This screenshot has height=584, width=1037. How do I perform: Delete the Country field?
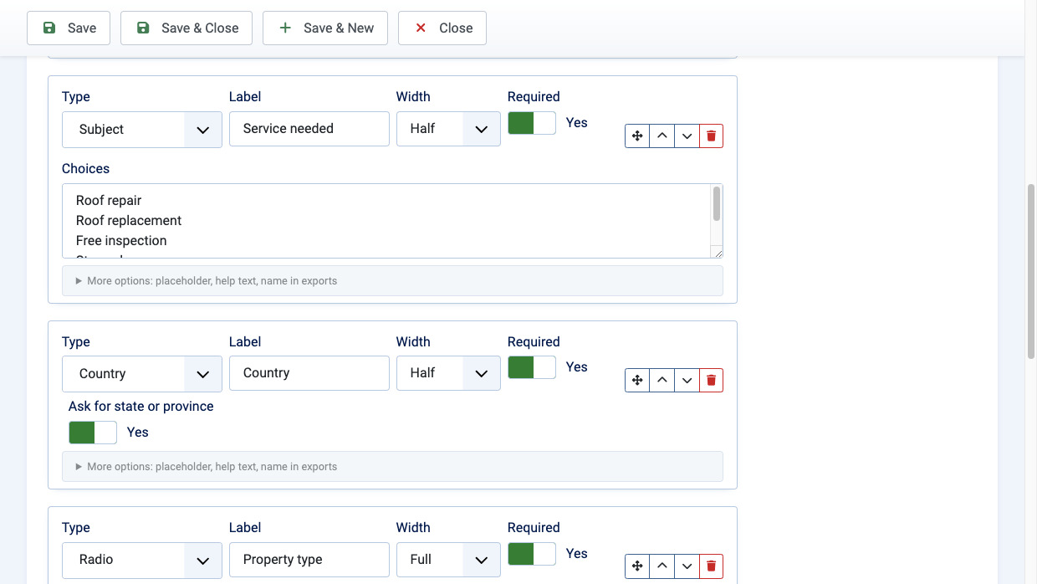(x=711, y=380)
